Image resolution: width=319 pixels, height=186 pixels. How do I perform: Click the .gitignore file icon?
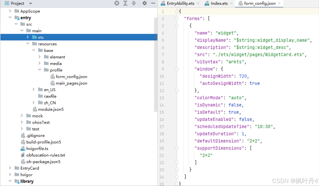click(x=23, y=136)
